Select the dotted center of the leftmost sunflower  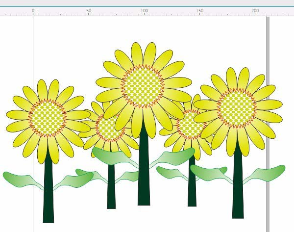click(48, 118)
